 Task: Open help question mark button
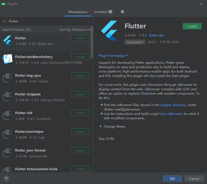coord(6,179)
